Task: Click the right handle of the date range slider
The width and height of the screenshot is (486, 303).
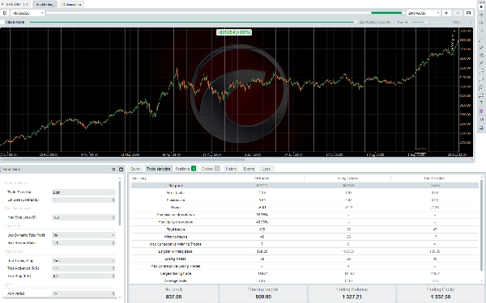Action: (403, 13)
